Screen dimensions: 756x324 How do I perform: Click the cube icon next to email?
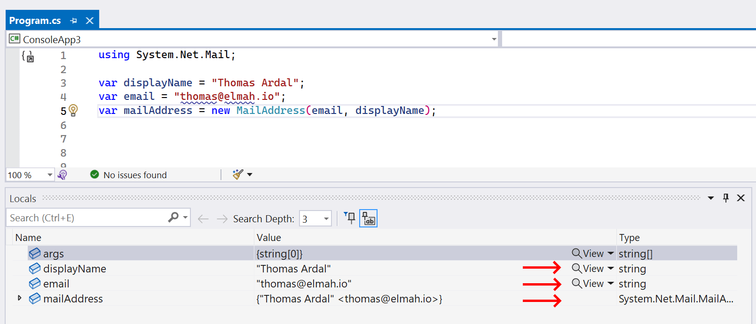click(x=35, y=284)
